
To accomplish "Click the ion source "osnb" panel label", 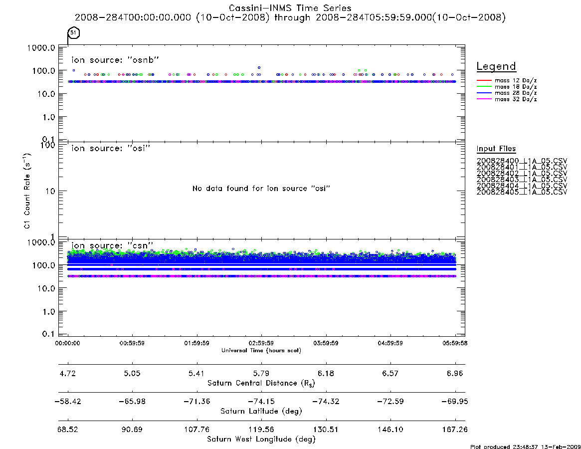I will (115, 60).
